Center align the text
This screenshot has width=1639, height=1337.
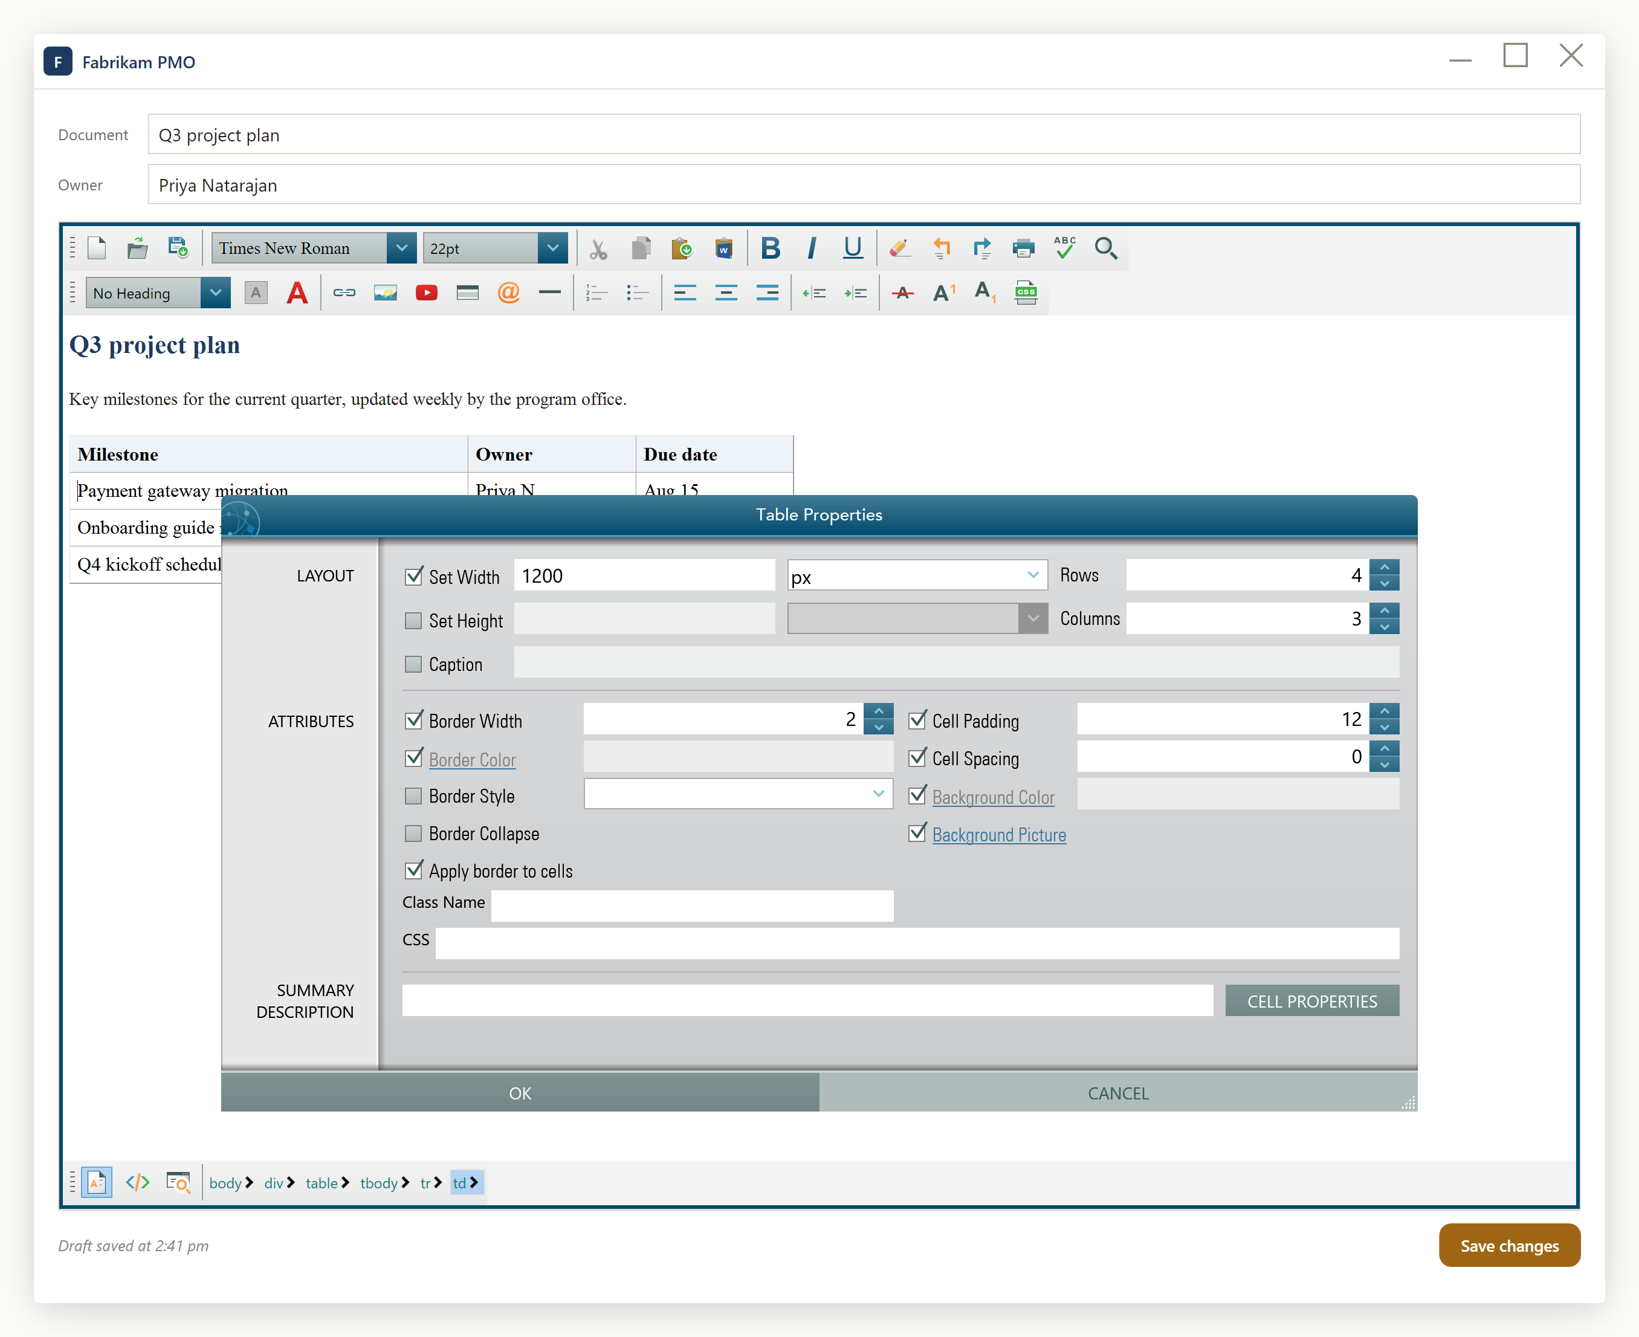click(x=726, y=293)
